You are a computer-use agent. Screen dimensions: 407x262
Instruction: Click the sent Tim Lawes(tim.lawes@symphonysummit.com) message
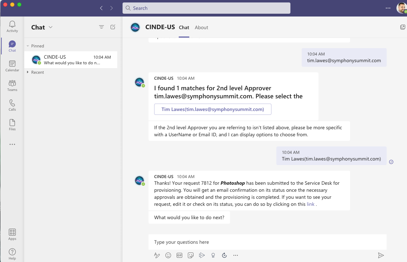pos(331,156)
